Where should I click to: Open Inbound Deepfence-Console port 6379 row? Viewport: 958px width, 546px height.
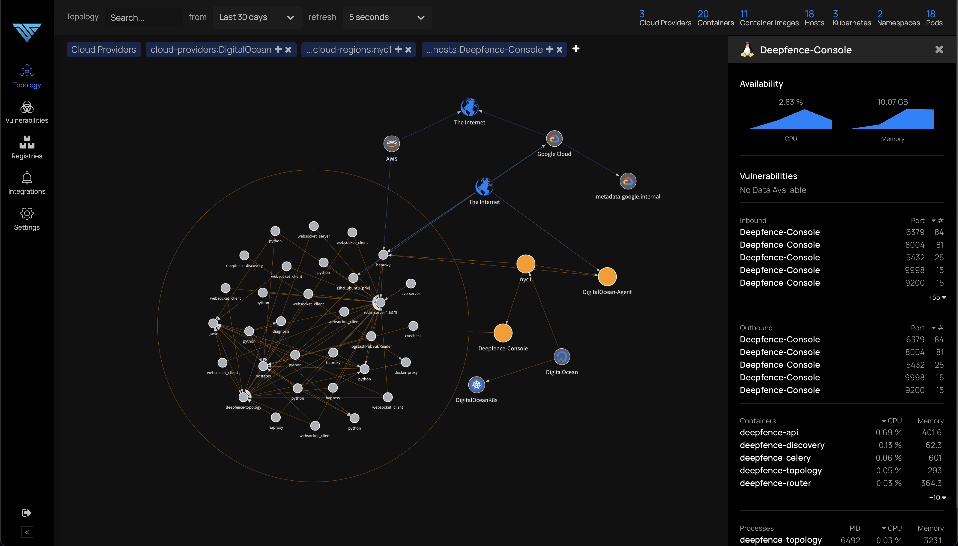[842, 232]
